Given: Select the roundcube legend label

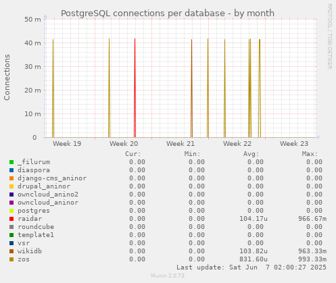Looking at the screenshot, I should 36,227.
